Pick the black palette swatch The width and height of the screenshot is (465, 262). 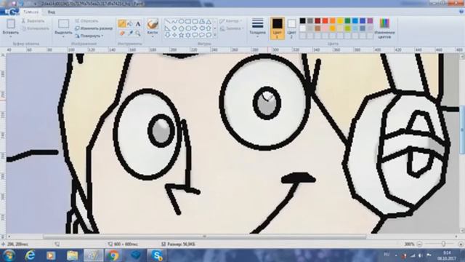click(x=302, y=21)
